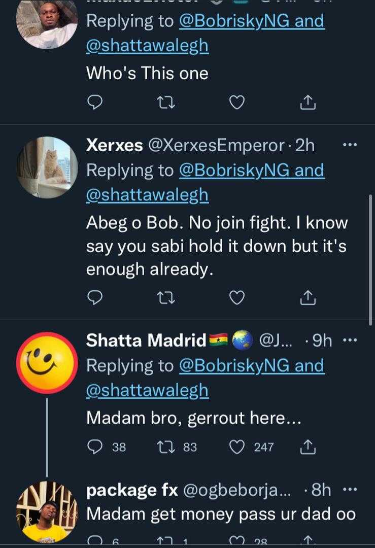Viewport: 375px width, 548px height.
Task: Share Shatta Madrid's "Madam bro" tweet
Action: [308, 447]
